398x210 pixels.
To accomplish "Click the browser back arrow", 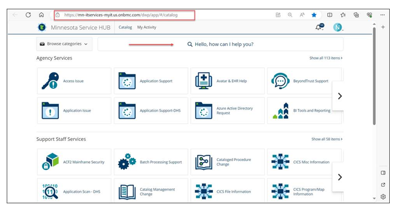I will click(x=15, y=15).
